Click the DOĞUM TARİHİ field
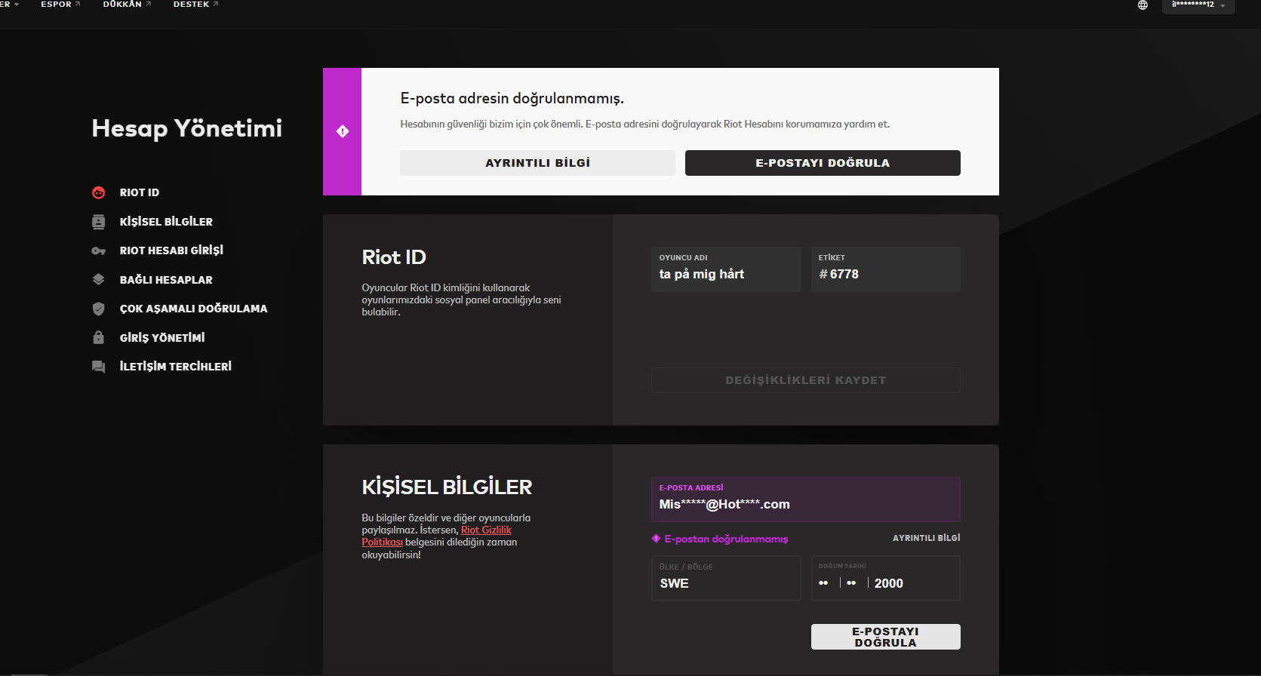This screenshot has height=676, width=1261. (886, 579)
